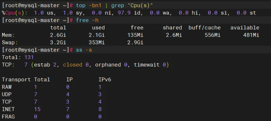
Task: Click 'orphaned' in the TCP summary
Action: coord(108,65)
